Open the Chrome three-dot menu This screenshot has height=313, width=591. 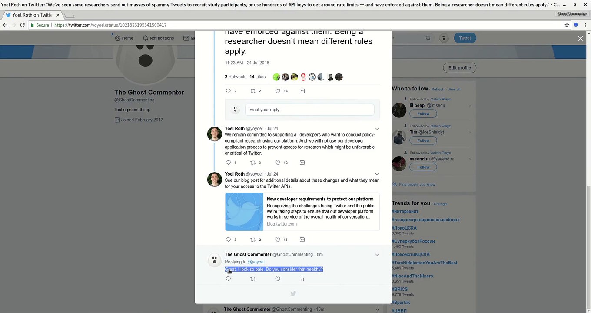coord(585,25)
